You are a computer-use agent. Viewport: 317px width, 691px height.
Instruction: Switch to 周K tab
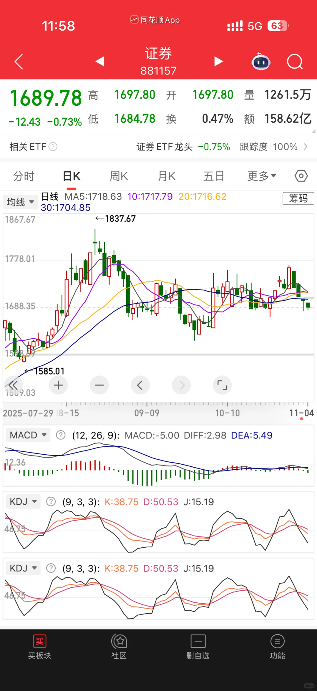coord(119,176)
